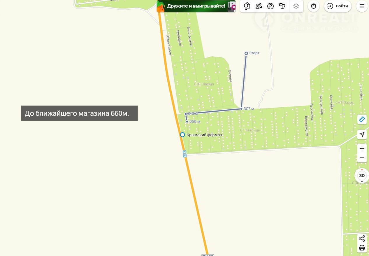Zoom out with the minus button
The width and height of the screenshot is (369, 256).
coord(362,158)
